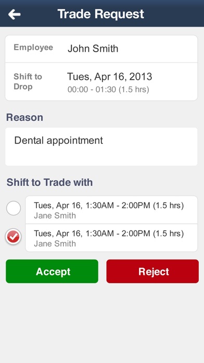
Task: Tap the 00:00 - 01:30 shift time
Action: click(108, 89)
